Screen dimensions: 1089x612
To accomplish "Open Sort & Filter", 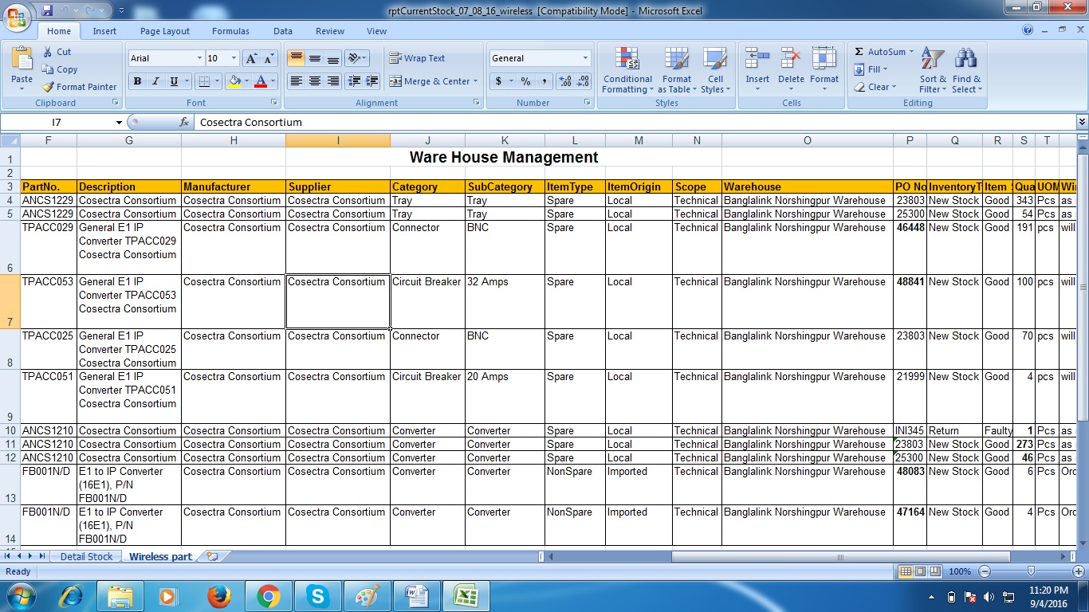I will [x=933, y=70].
